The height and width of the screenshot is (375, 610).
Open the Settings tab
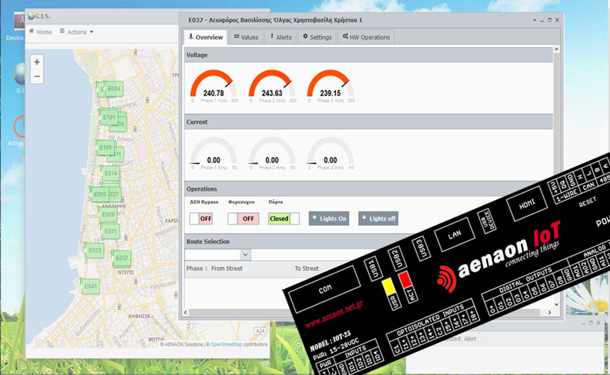[x=317, y=37]
